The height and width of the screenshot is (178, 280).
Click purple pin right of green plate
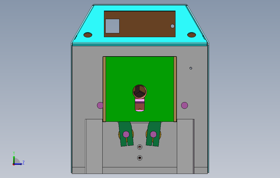[x=184, y=105]
